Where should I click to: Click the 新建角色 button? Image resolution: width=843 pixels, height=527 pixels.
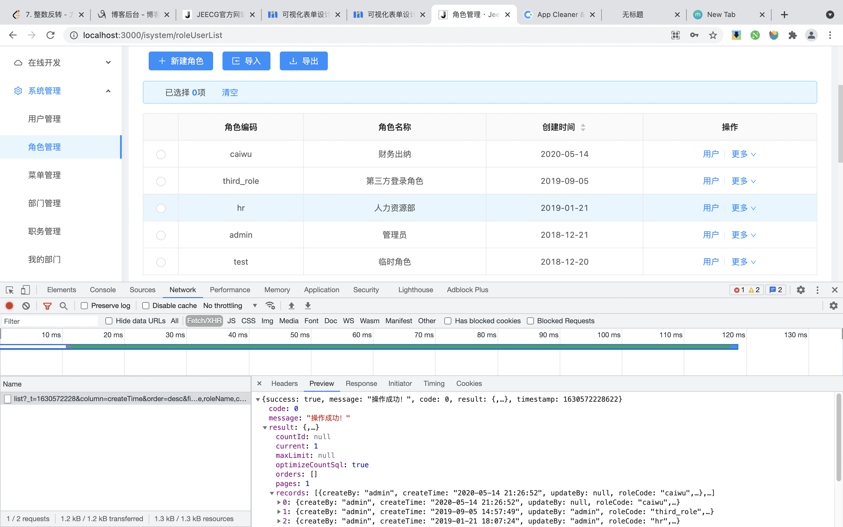coord(181,61)
